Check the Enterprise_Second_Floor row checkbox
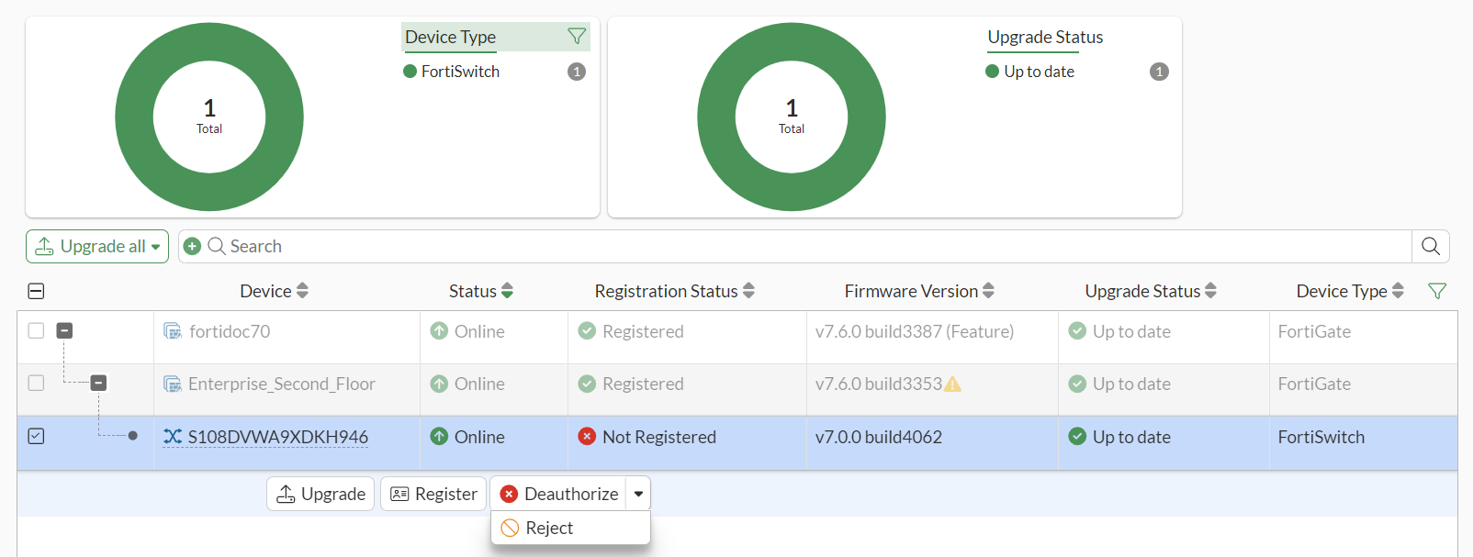This screenshot has width=1473, height=557. pos(36,383)
